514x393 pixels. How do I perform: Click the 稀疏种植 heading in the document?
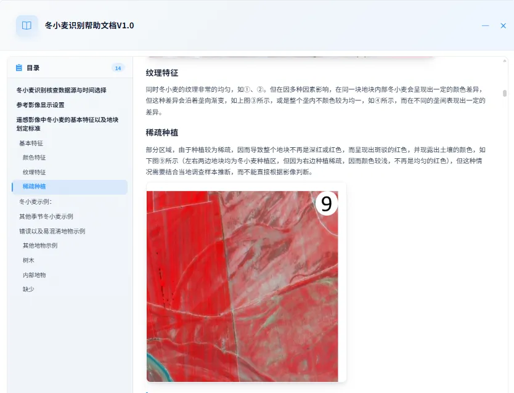[162, 132]
